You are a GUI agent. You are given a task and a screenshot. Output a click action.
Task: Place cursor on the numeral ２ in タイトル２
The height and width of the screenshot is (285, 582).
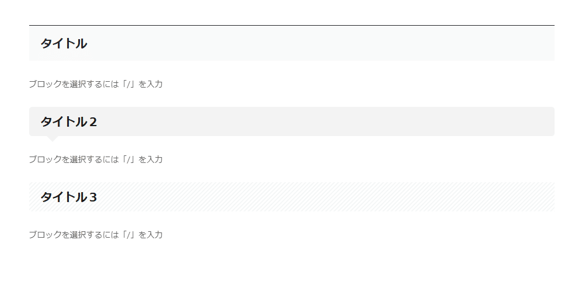click(x=92, y=121)
